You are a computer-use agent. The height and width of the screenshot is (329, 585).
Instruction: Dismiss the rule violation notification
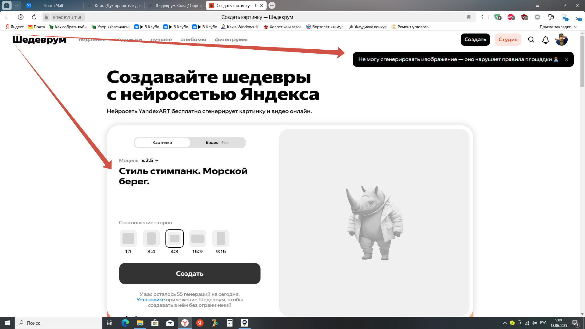pyautogui.click(x=566, y=59)
